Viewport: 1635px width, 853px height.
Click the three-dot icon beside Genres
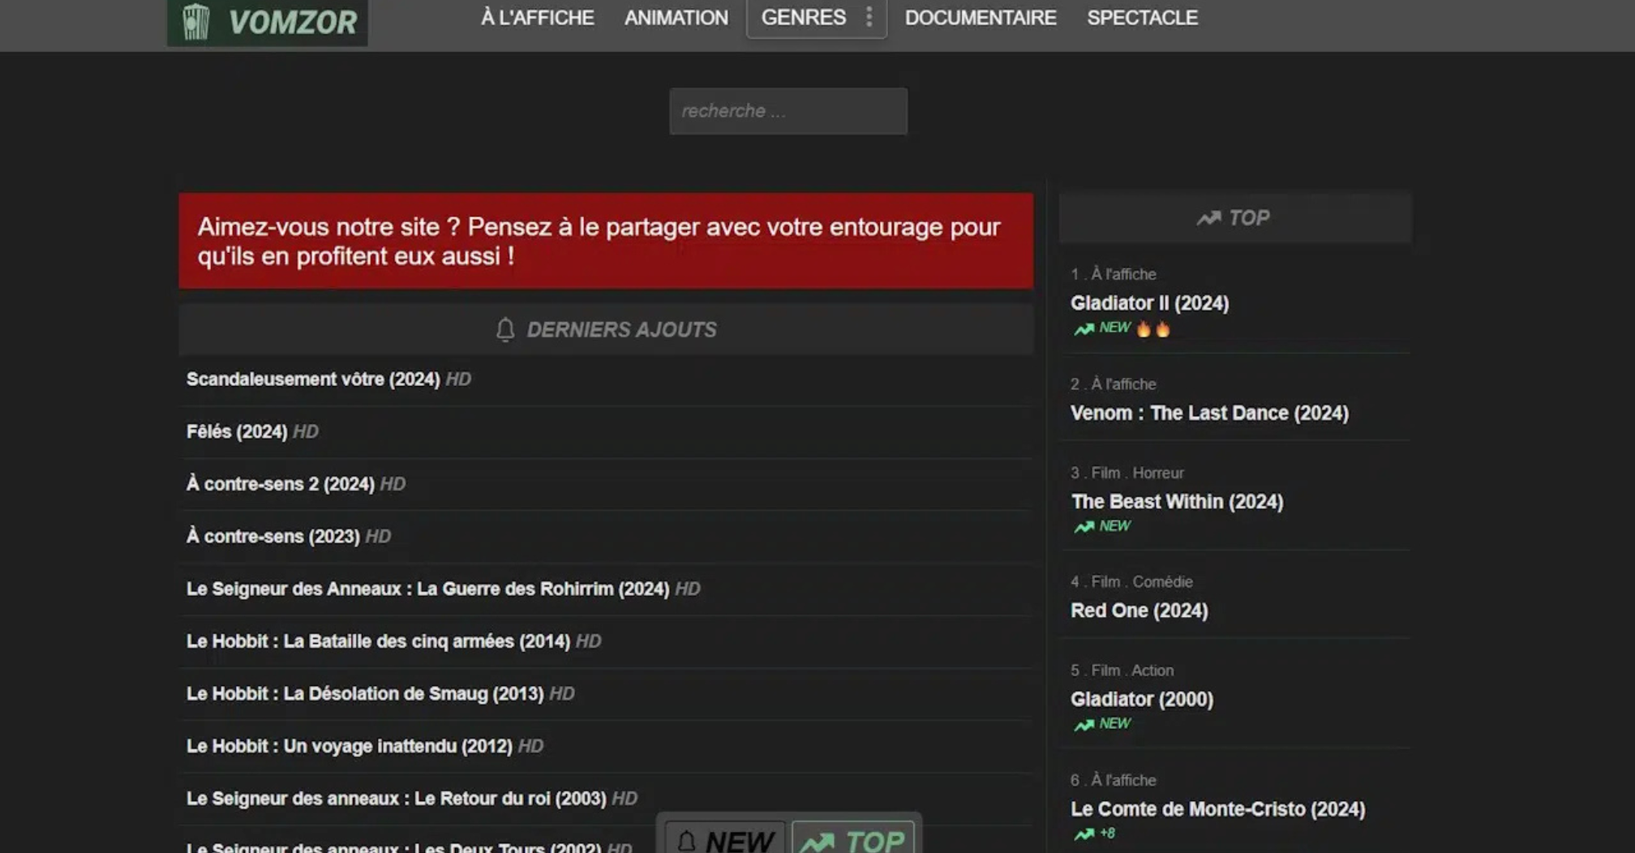pos(869,17)
